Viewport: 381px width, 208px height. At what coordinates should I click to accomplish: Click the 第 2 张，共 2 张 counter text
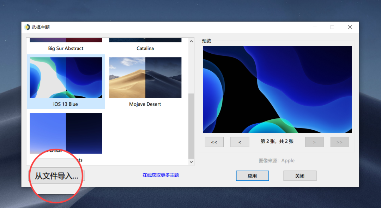277,141
